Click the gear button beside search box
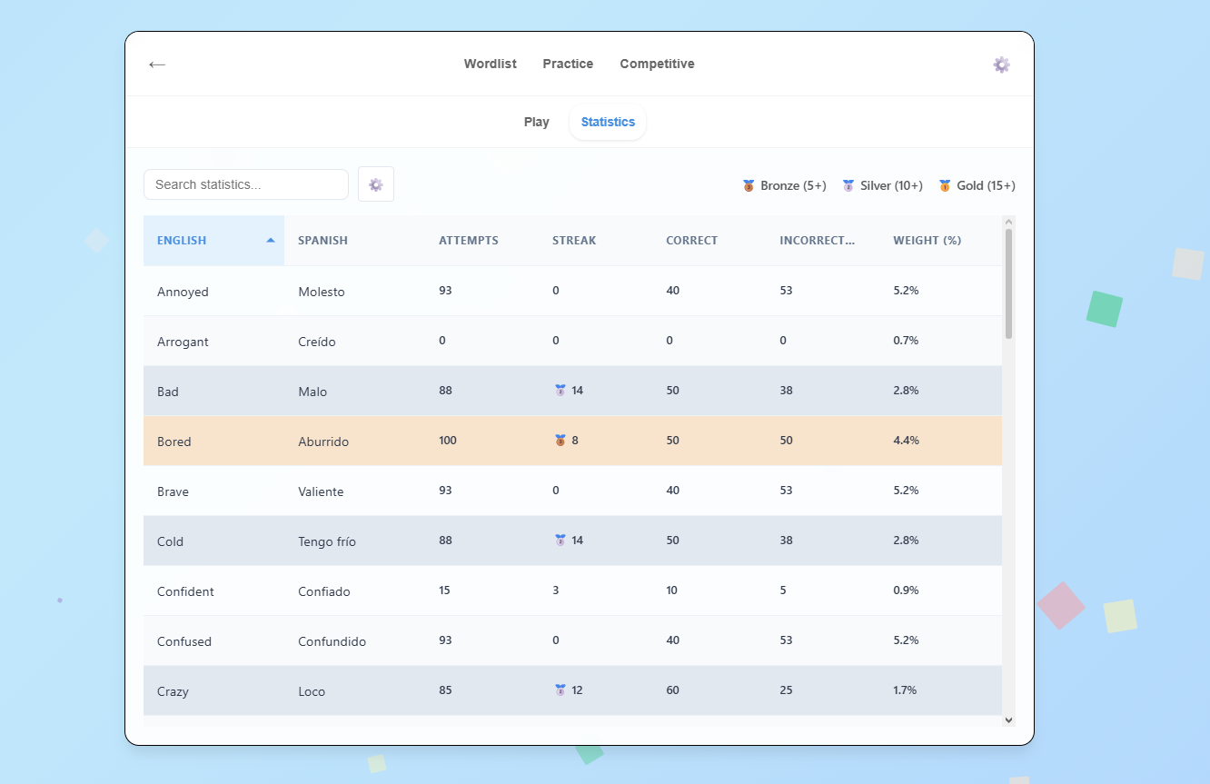 point(376,184)
